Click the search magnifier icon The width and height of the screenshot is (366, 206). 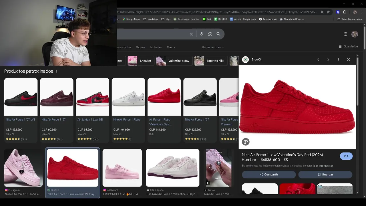click(218, 34)
